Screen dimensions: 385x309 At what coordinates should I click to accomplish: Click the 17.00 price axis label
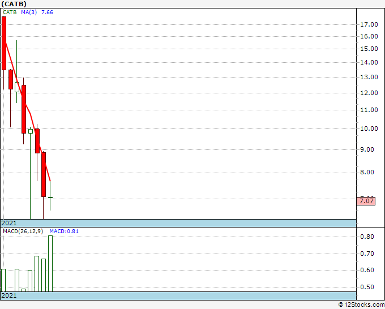click(369, 24)
